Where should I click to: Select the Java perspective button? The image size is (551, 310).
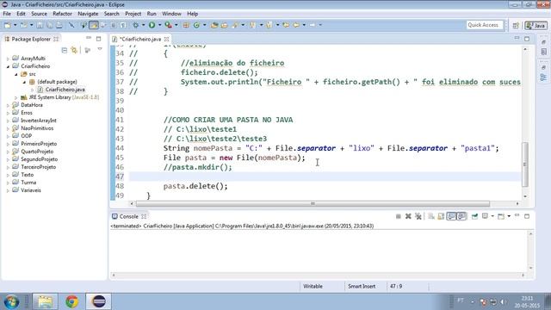tap(536, 25)
